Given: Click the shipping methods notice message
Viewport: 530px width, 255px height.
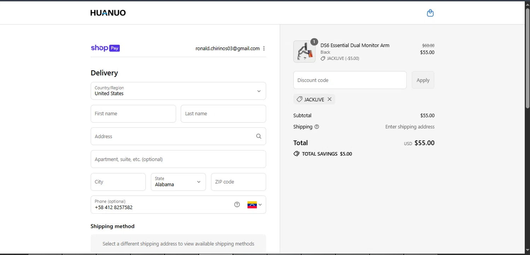Looking at the screenshot, I should coord(178,244).
